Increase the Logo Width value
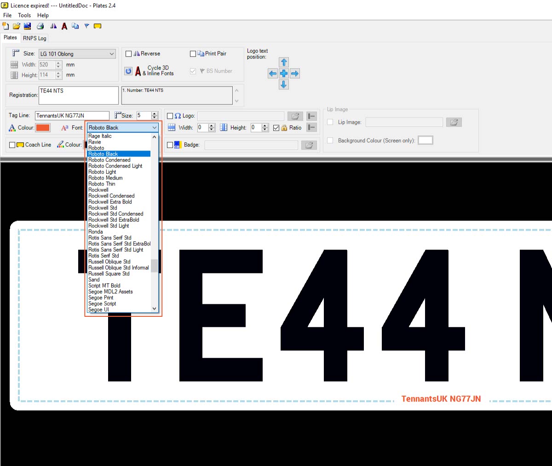Screen dimensions: 552x466 [212, 126]
